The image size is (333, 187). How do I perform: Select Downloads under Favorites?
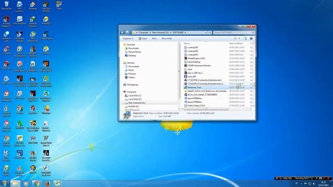[x=133, y=48]
